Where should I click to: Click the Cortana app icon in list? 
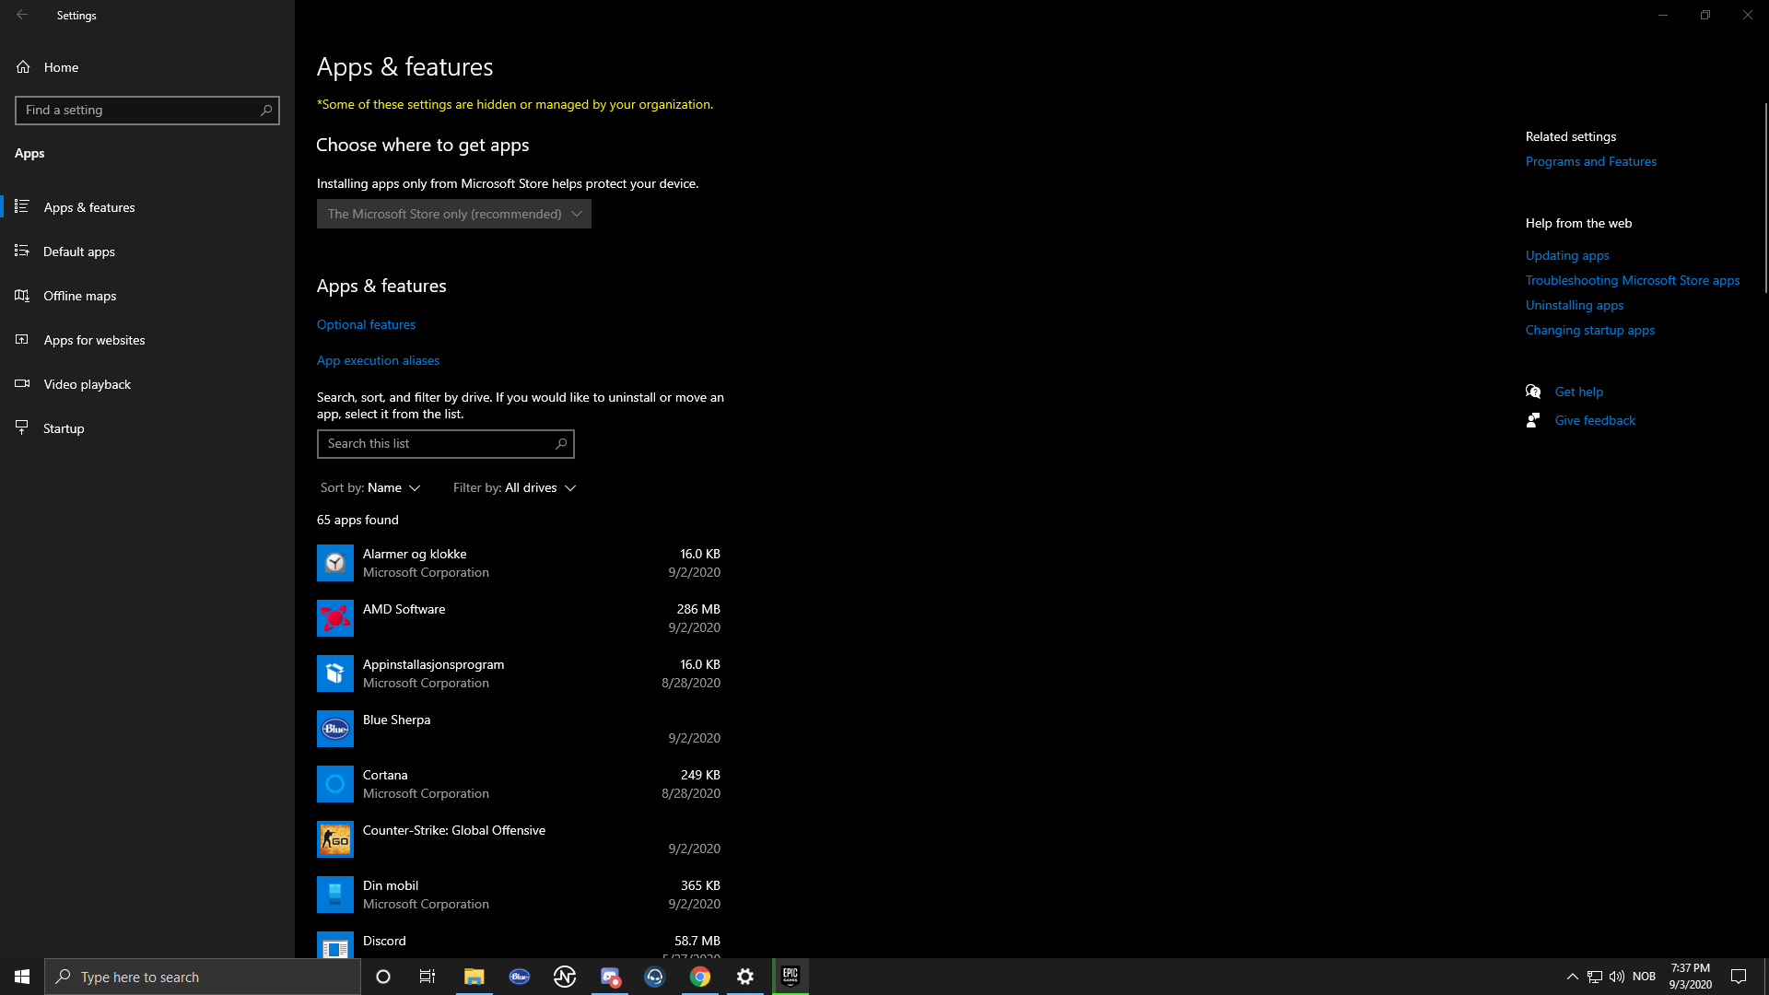[x=334, y=784]
